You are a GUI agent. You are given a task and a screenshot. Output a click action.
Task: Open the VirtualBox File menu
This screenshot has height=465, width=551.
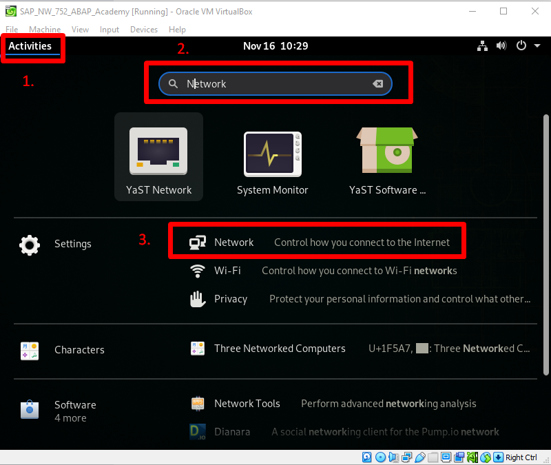click(12, 30)
